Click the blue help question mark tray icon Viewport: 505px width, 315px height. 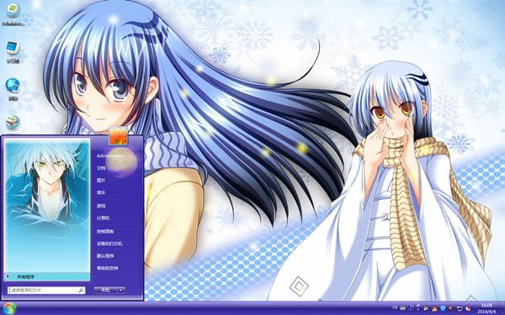[x=411, y=307]
